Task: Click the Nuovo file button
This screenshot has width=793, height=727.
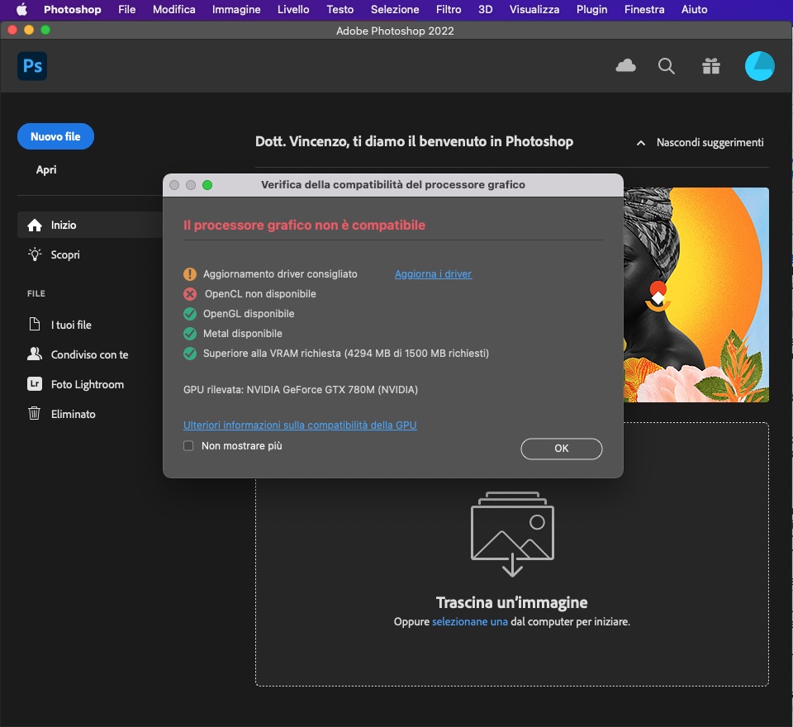Action: pos(55,136)
